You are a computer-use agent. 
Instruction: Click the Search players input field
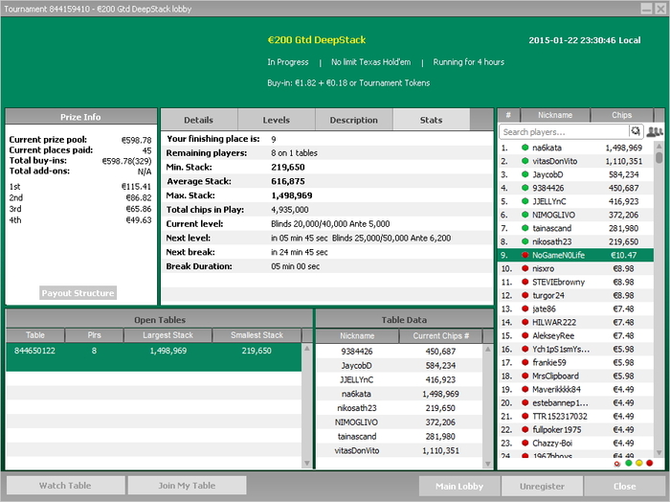click(563, 131)
